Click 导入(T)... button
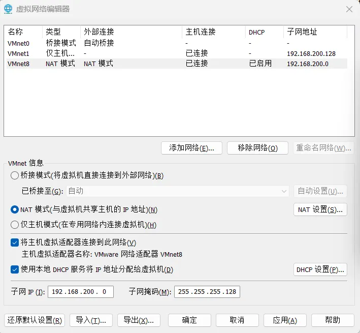The image size is (360, 333). (91, 320)
